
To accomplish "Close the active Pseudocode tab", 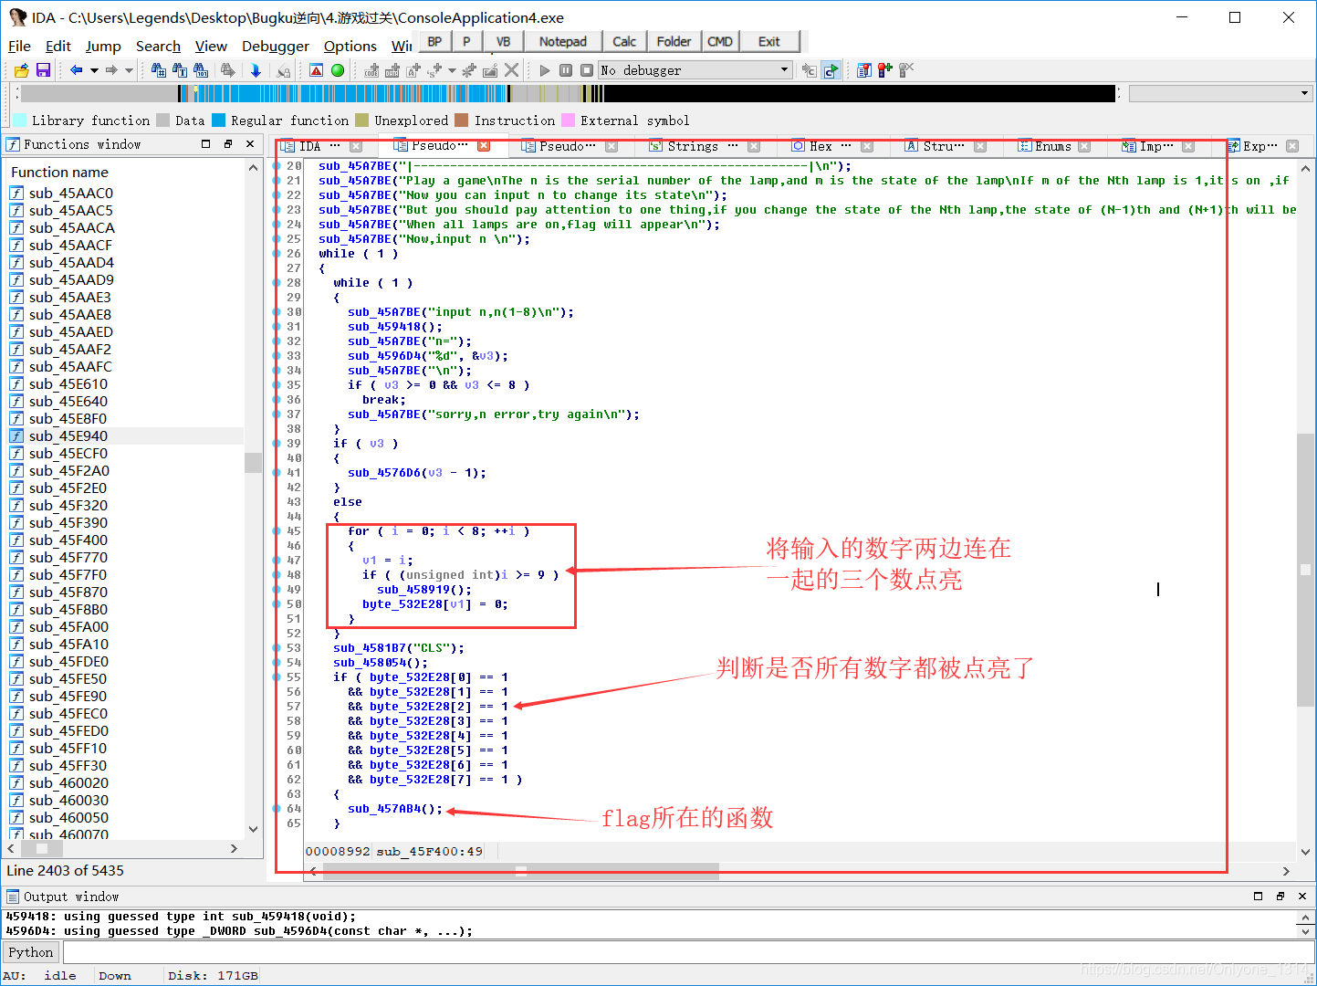I will point(484,146).
